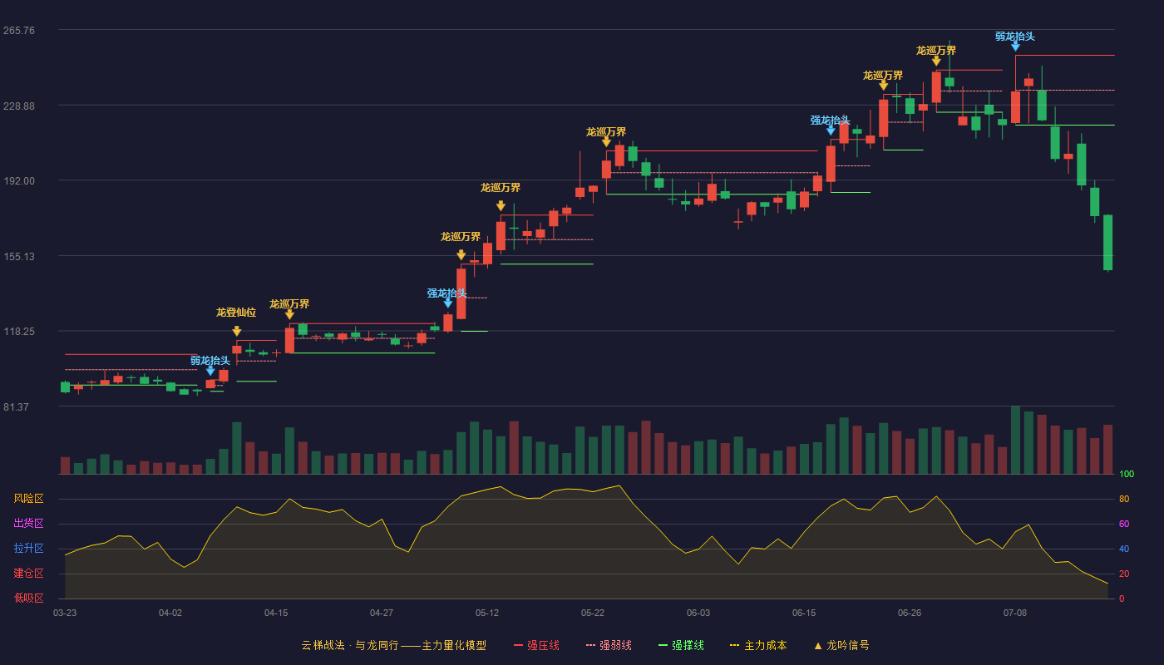Click the earliest 龙巡万界 arrow near 04-15
Screen dimensions: 1164x665
pyautogui.click(x=289, y=314)
